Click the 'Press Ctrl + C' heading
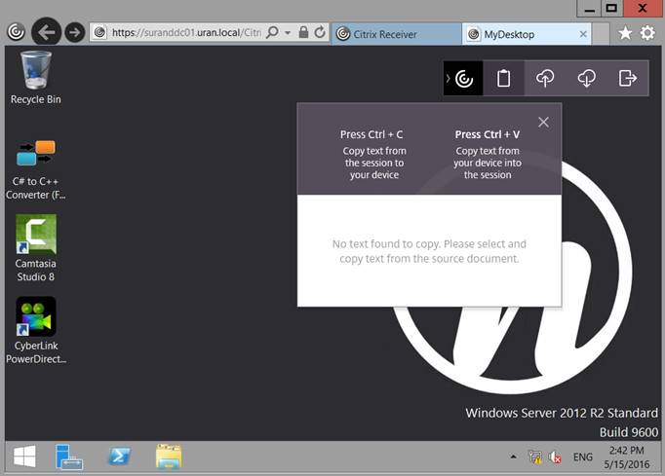The width and height of the screenshot is (665, 476). (372, 134)
